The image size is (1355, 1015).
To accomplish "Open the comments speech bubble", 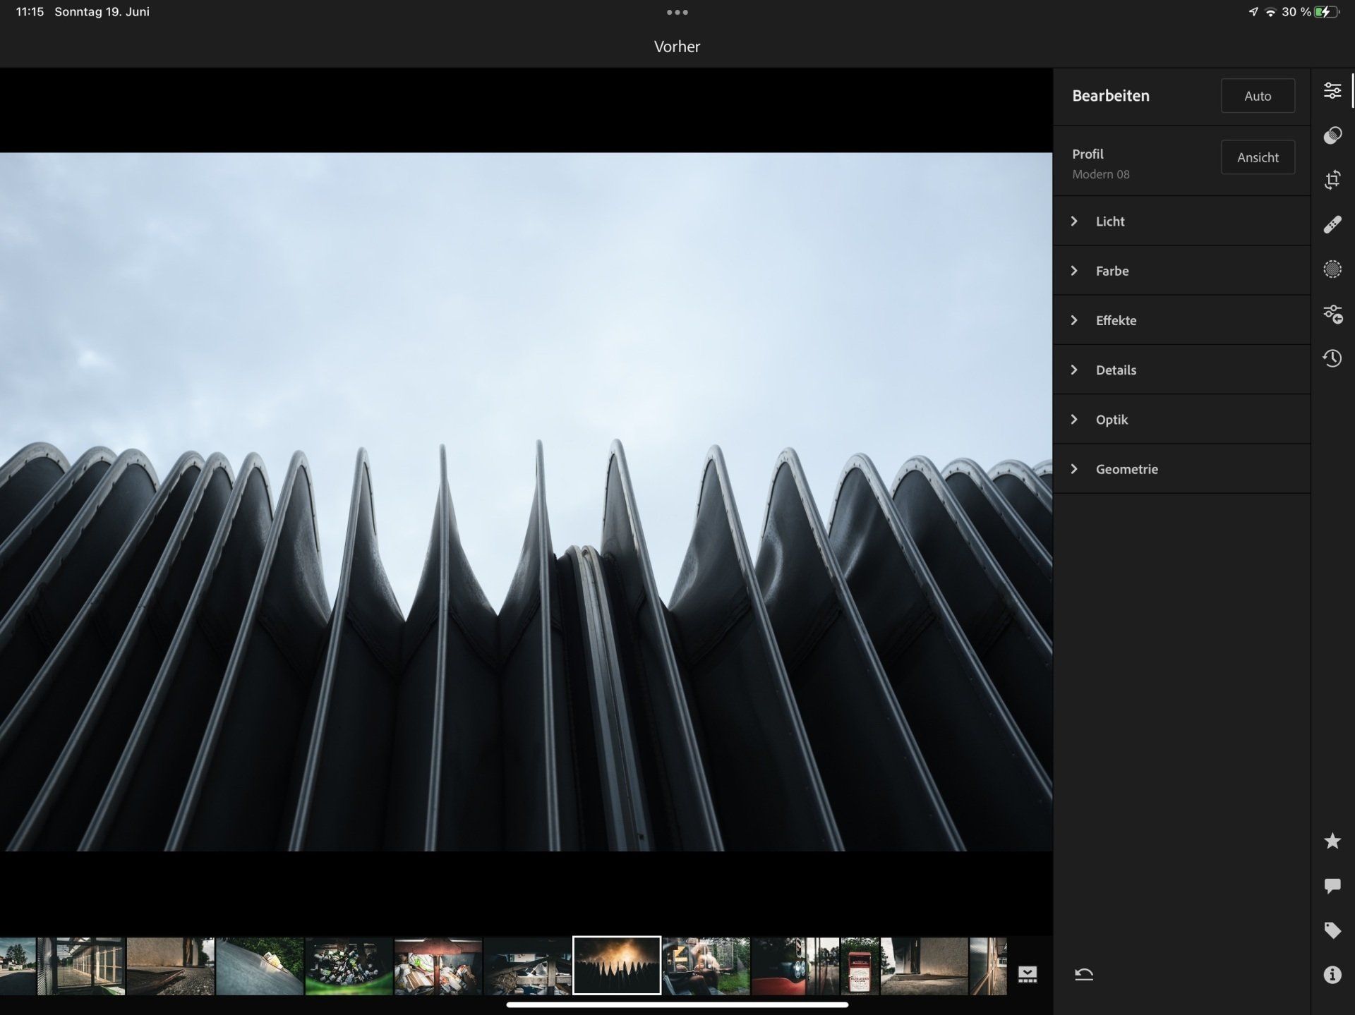I will pos(1332,886).
